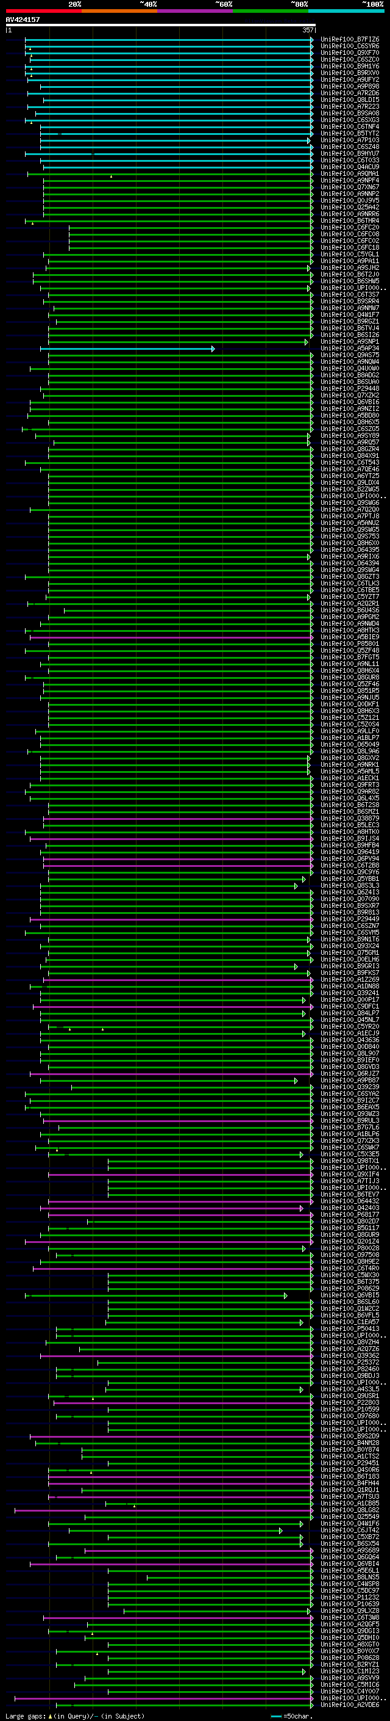Image resolution: width=390 pixels, height=1721 pixels.
Task: Open the UniRef100_P08628 hit
Action: 350,1658
